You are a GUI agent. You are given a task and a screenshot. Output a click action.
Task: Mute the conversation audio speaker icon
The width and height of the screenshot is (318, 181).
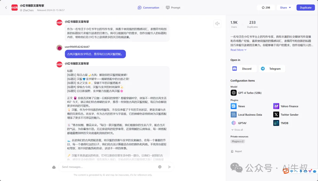[x=217, y=23]
